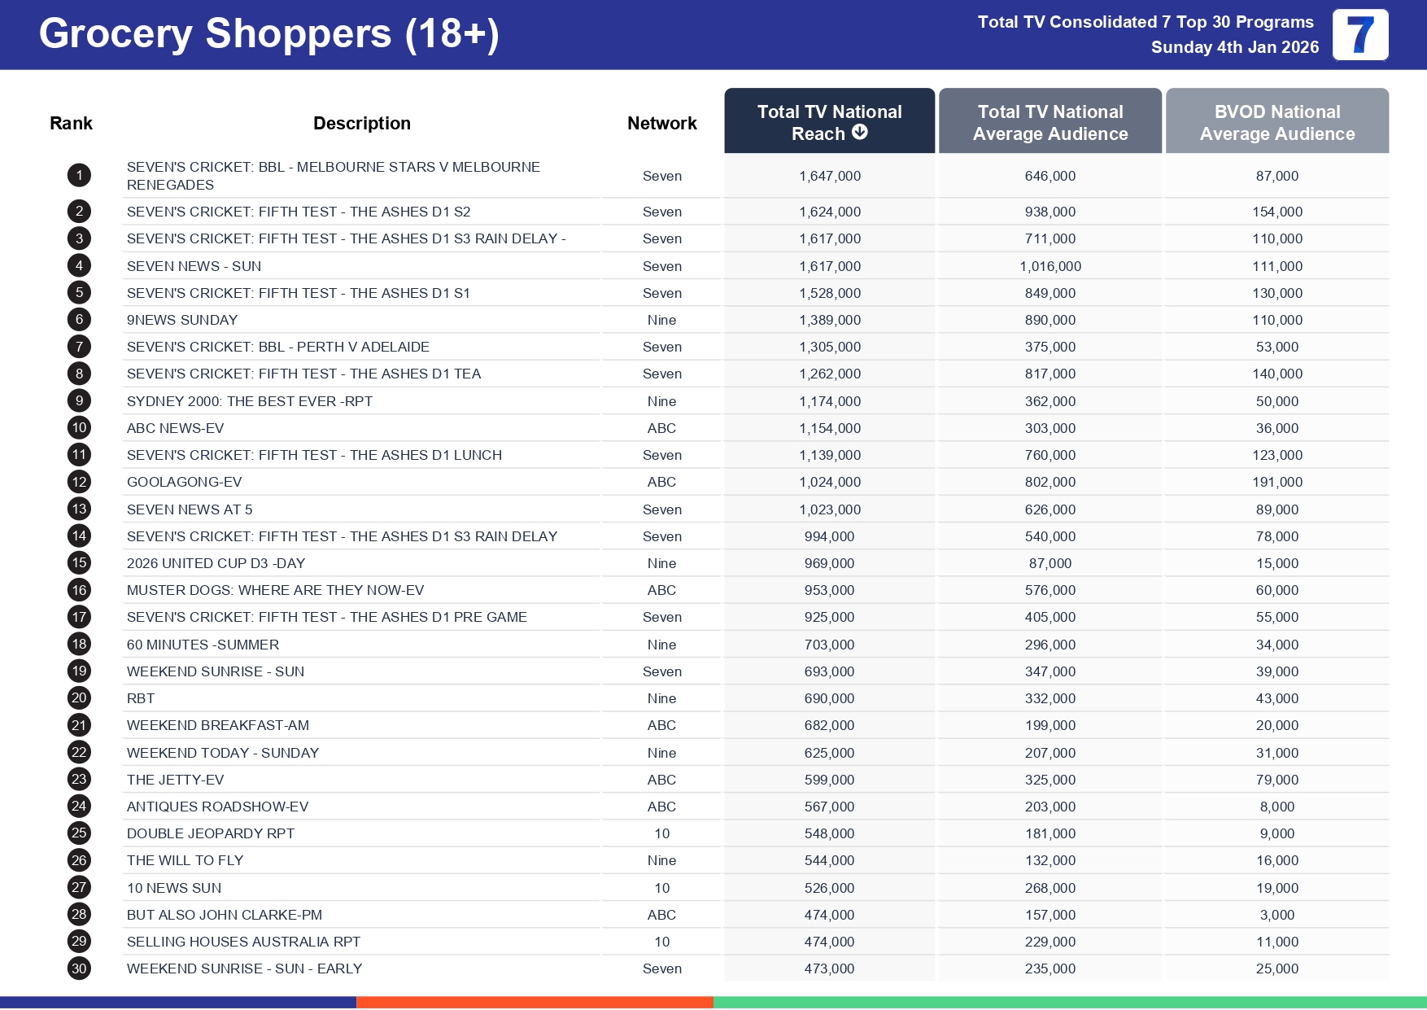Switch to BVOD National Average Audience column

pyautogui.click(x=1276, y=122)
